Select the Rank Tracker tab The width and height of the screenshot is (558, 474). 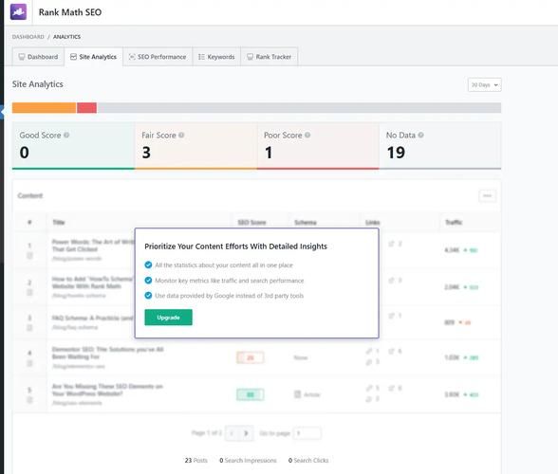tap(270, 57)
